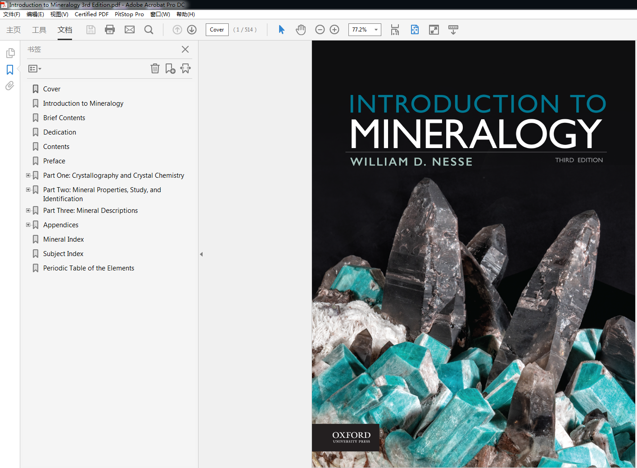
Task: Click the page label field showing Cover
Action: pos(217,30)
